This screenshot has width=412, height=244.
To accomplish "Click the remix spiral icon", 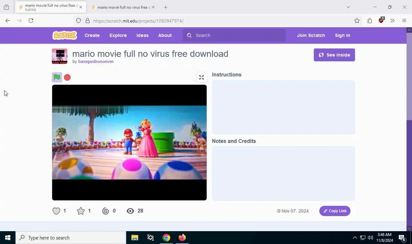I will point(106,211).
